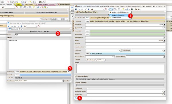Click the blue plus add icon in Comments toolbar
Image resolution: width=172 pixels, height=104 pixels.
(x=21, y=26)
